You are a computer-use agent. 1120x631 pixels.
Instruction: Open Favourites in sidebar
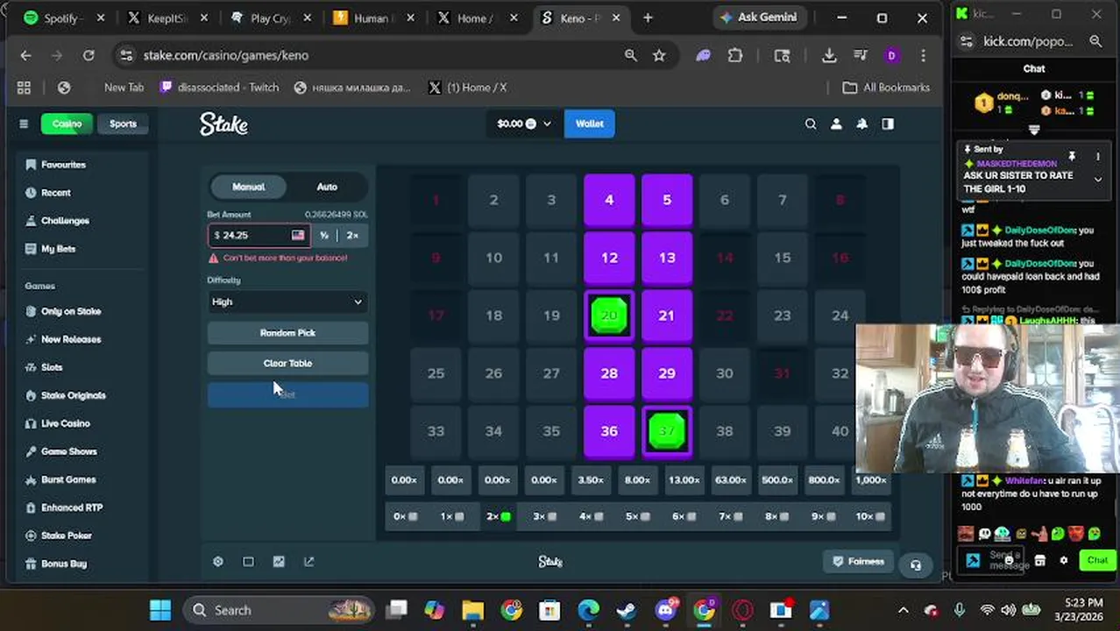tap(63, 165)
